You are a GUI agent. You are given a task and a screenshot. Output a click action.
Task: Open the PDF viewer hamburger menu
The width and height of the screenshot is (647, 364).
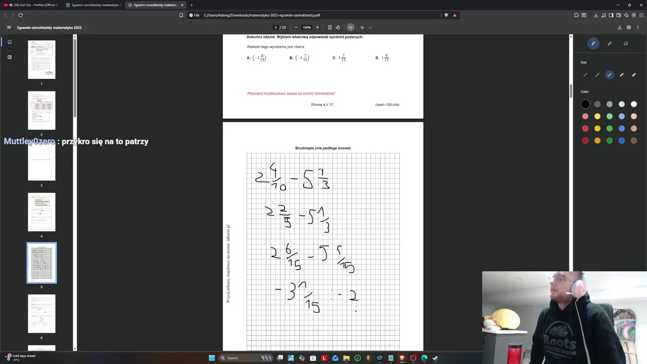pyautogui.click(x=9, y=27)
